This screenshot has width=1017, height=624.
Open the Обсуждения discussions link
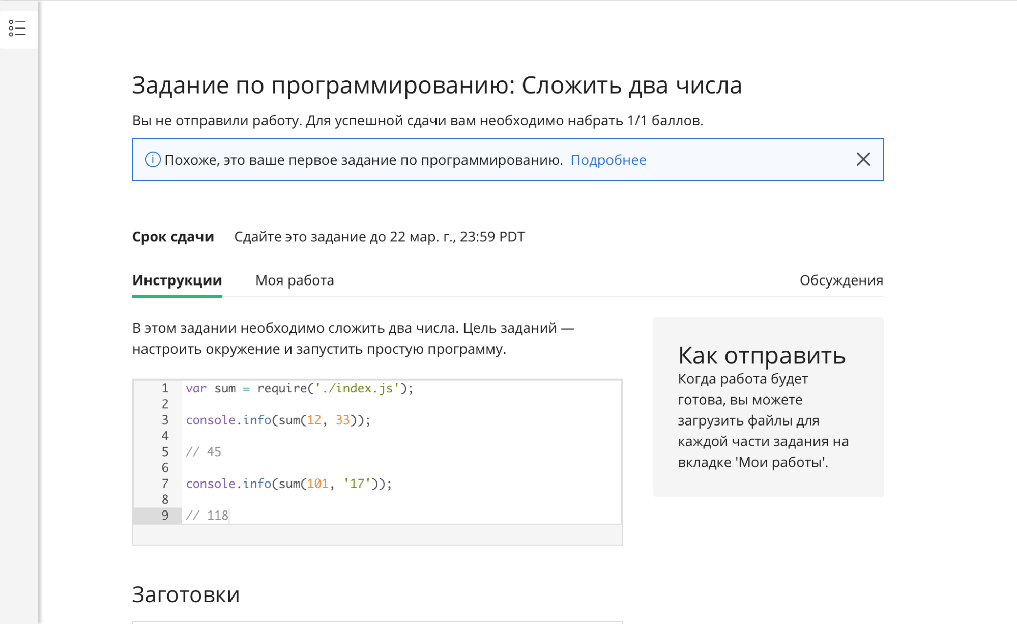[841, 280]
